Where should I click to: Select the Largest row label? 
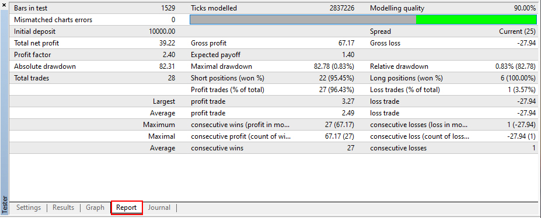[164, 101]
